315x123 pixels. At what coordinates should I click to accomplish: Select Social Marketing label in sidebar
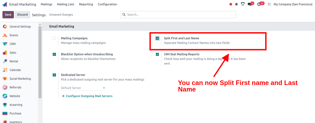(20, 79)
